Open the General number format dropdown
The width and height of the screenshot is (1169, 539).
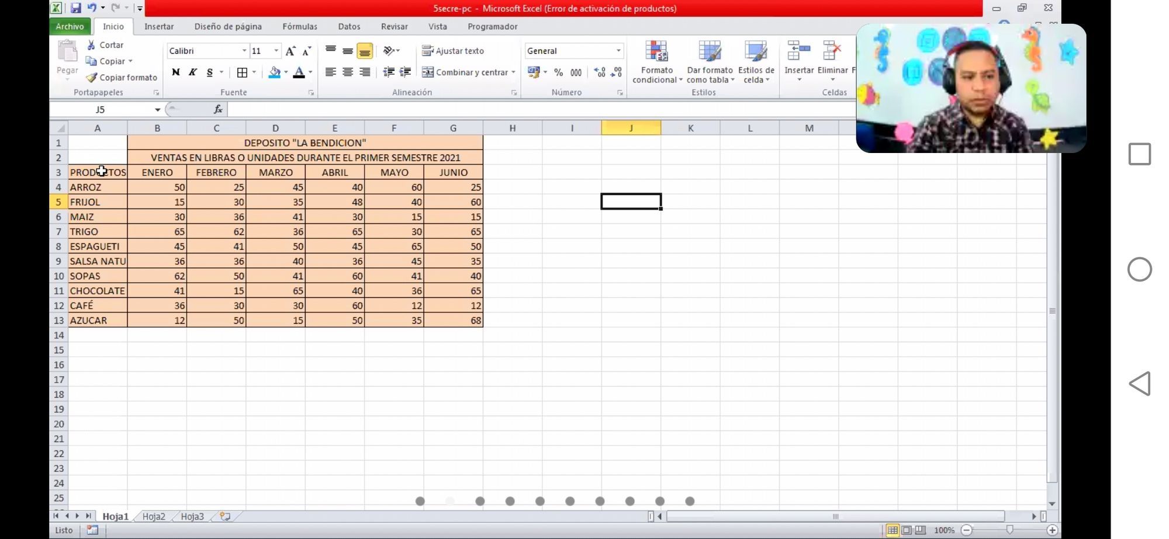(x=618, y=51)
